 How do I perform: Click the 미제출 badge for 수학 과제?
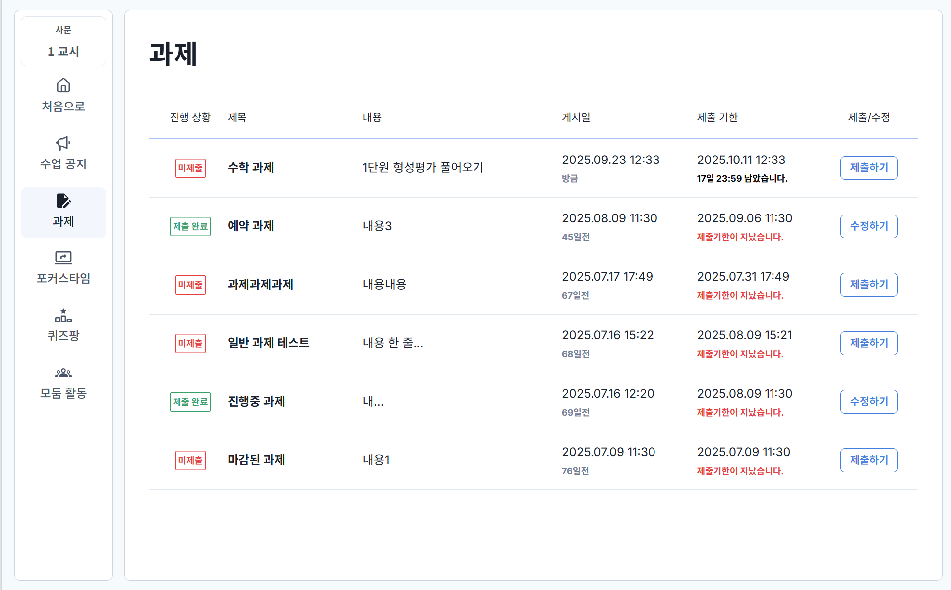190,168
